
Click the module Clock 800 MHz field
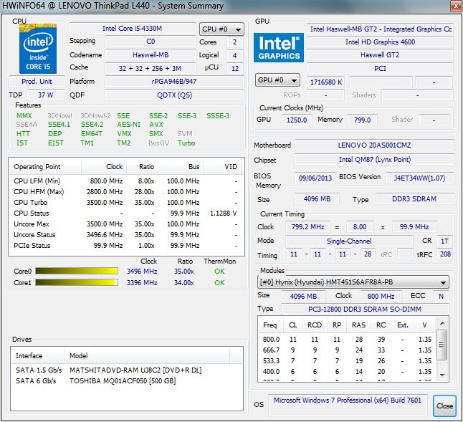pos(381,297)
